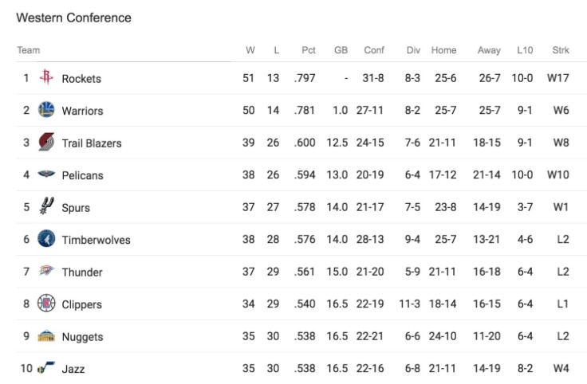Click the Trail Blazers team logo
This screenshot has height=384, width=587.
[x=46, y=143]
